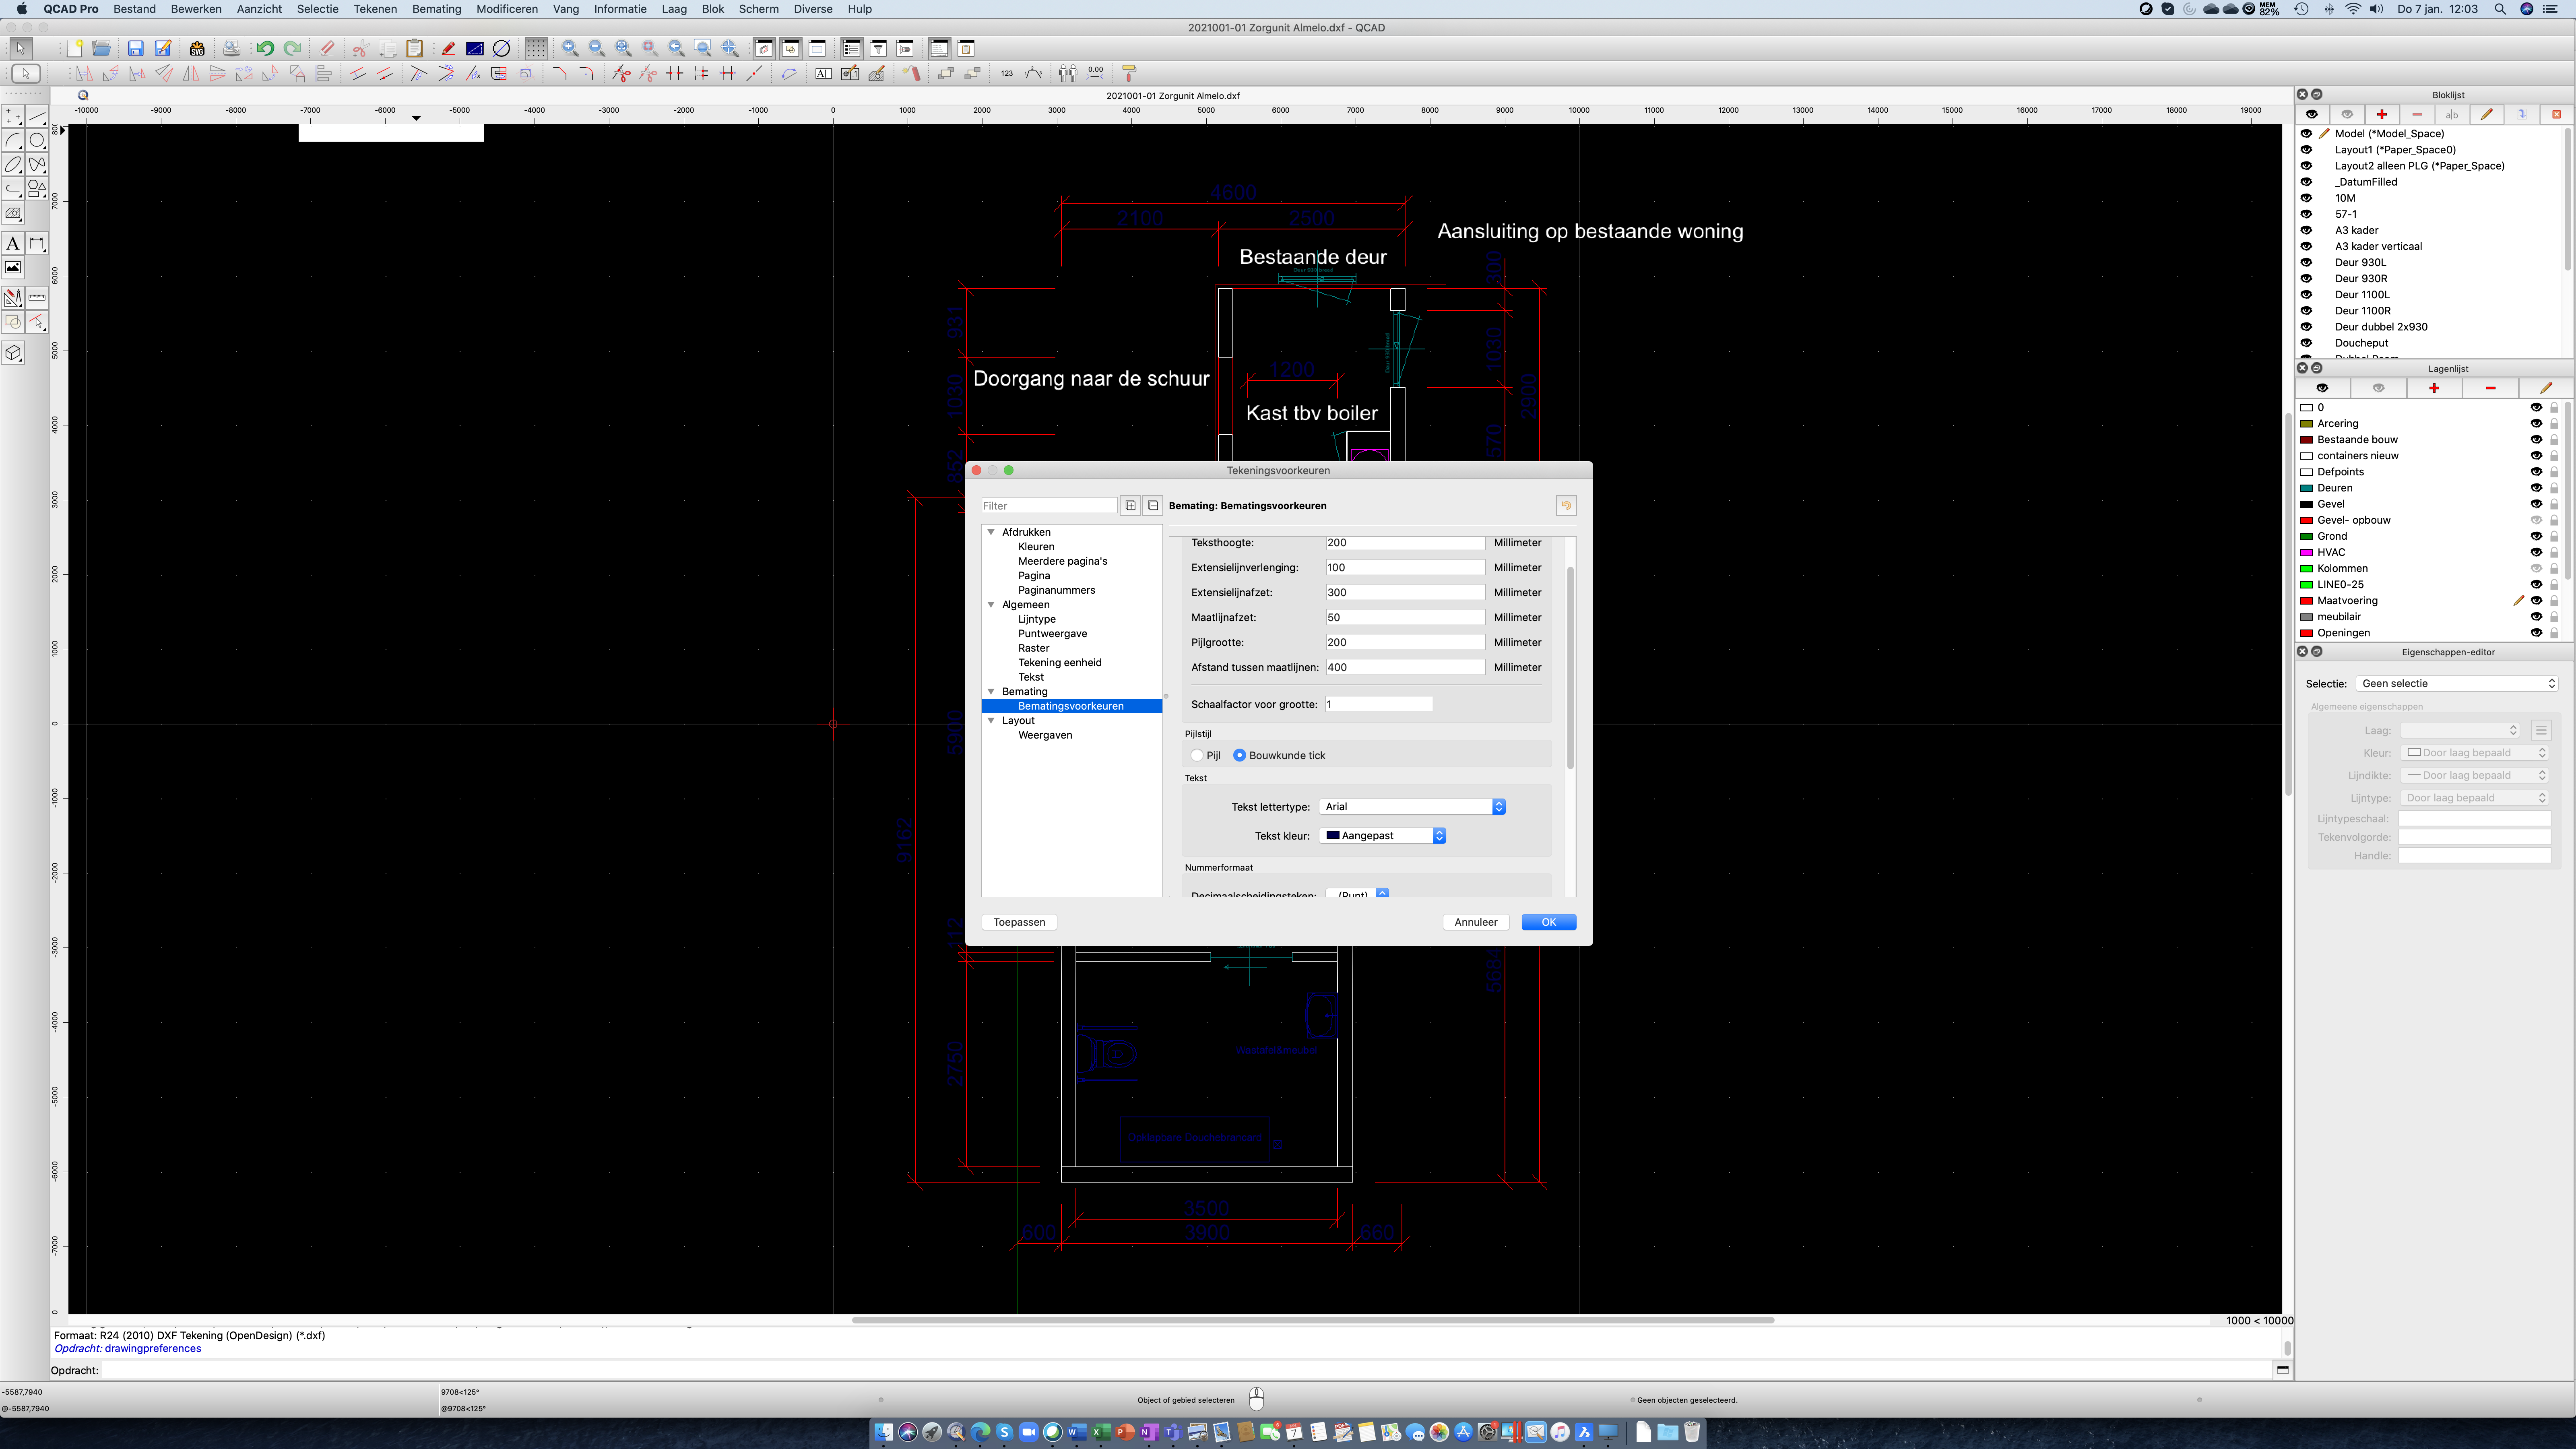Hide the Deur 930L block
2576x1449 pixels.
(x=2306, y=262)
